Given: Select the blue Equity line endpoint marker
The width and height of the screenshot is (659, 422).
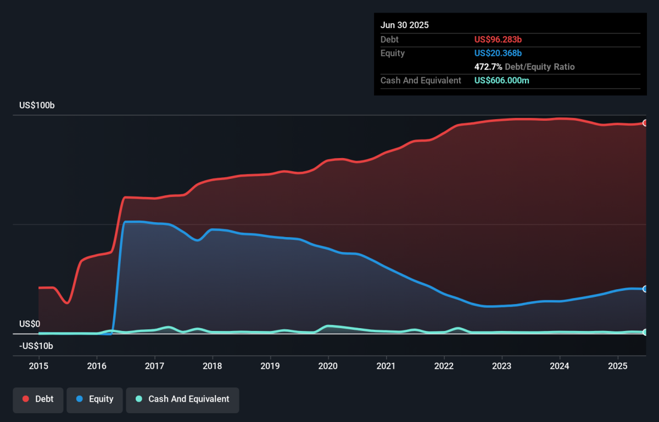Looking at the screenshot, I should pyautogui.click(x=645, y=289).
